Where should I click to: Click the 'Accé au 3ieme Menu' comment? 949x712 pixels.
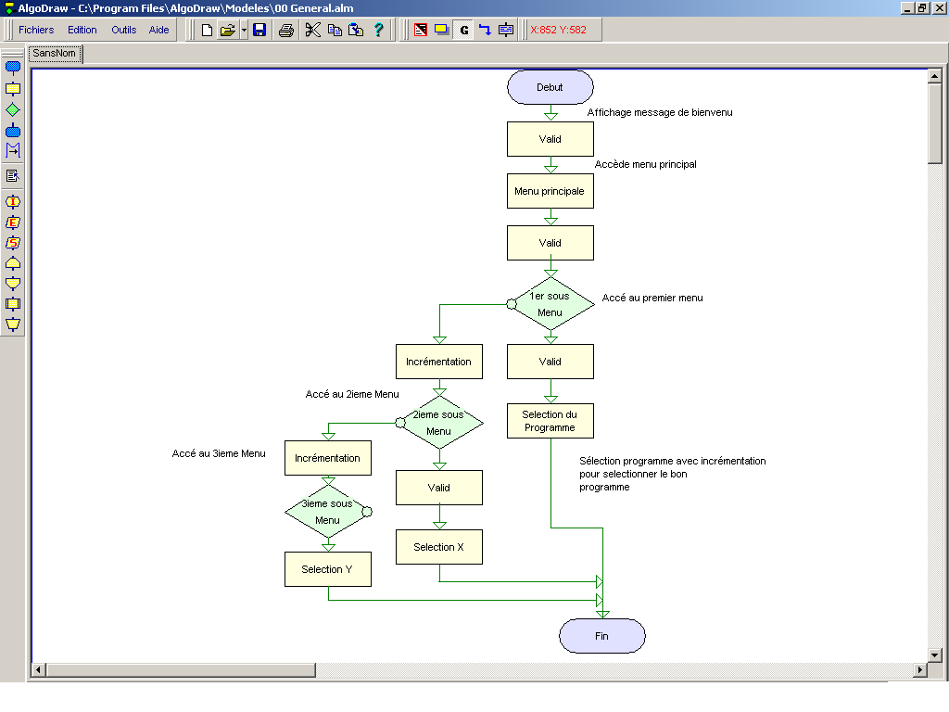tap(219, 453)
